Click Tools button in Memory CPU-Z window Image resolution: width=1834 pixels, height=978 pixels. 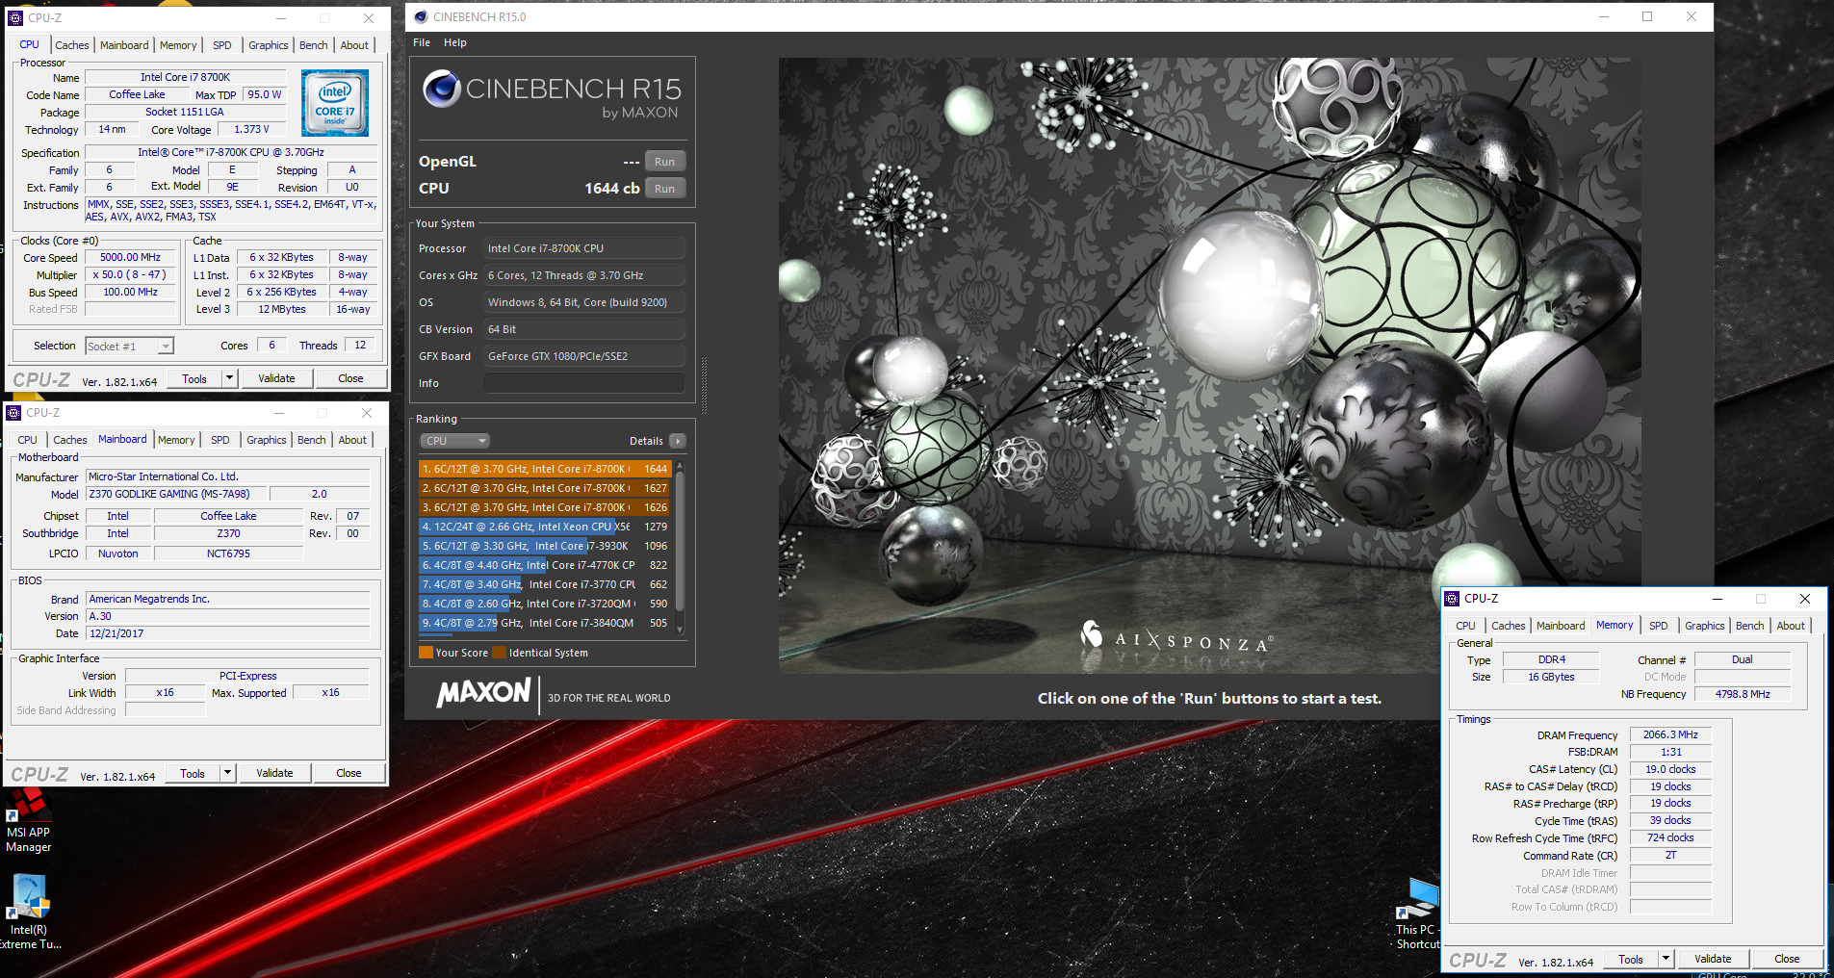(x=1631, y=959)
